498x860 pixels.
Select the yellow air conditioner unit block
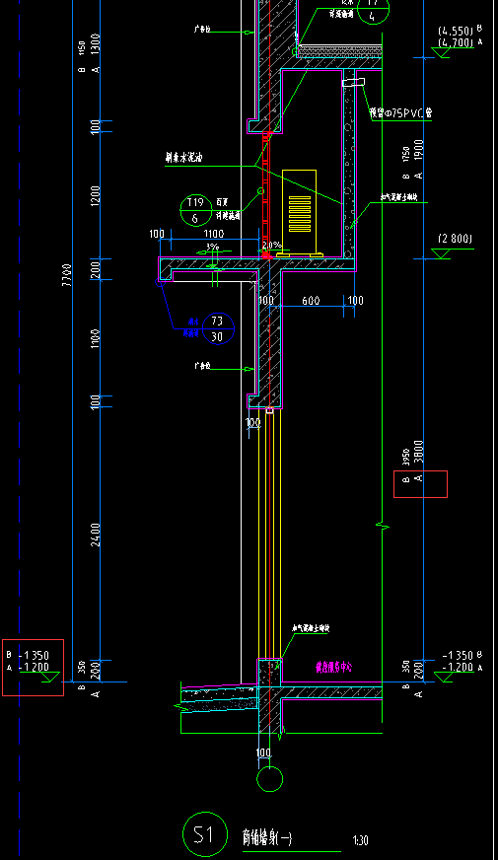[300, 214]
